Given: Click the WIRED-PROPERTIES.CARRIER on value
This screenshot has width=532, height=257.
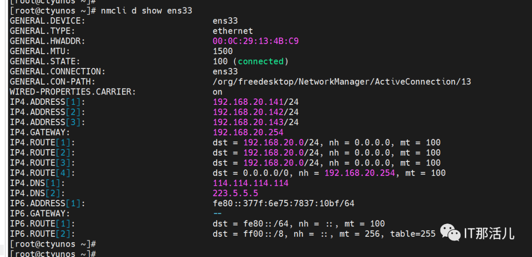Looking at the screenshot, I should click(217, 92).
